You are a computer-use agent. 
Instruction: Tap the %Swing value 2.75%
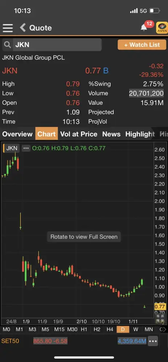[x=153, y=84]
